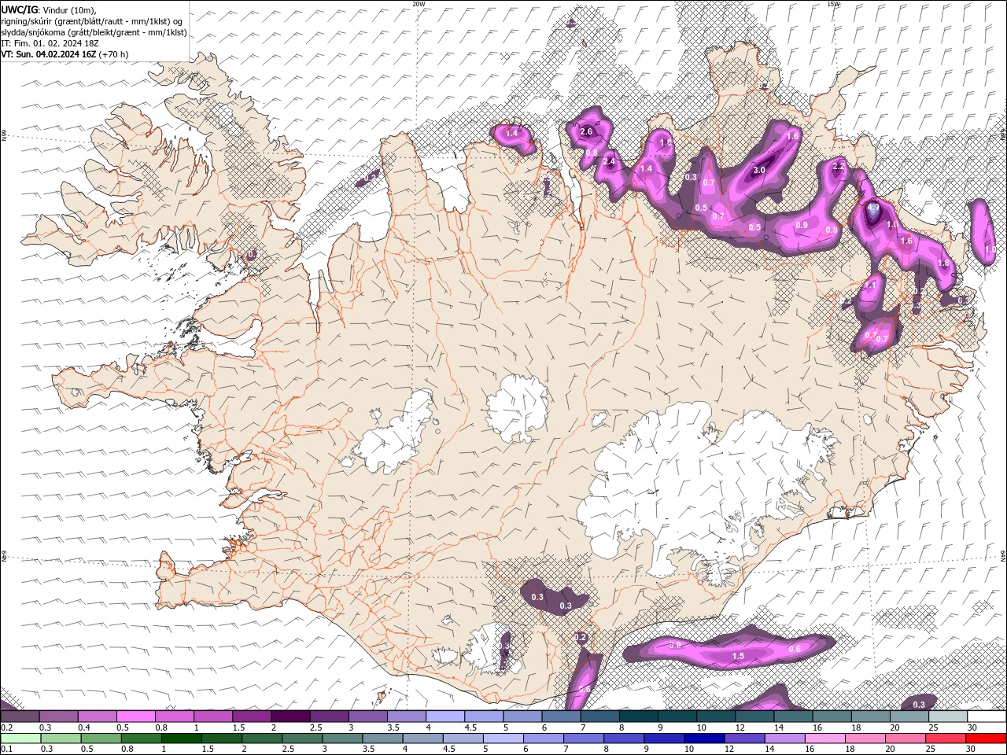The width and height of the screenshot is (1007, 755).
Task: Click the 12 swatch in the snow/sleet legend
Action: (x=754, y=716)
